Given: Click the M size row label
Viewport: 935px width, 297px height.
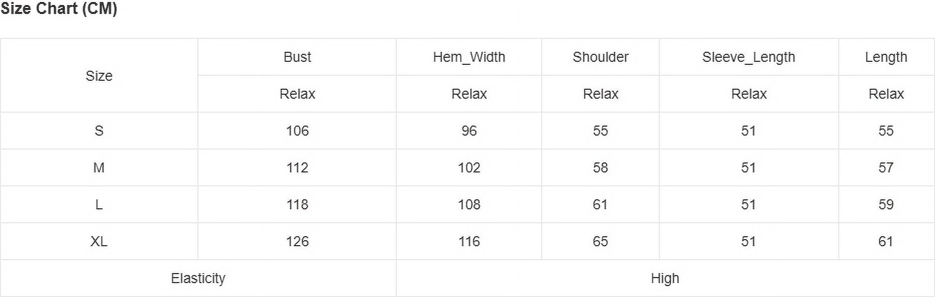Looking at the screenshot, I should [99, 167].
